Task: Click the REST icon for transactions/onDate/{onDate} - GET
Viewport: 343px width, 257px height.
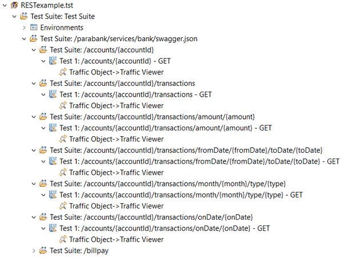Action: coord(53,228)
